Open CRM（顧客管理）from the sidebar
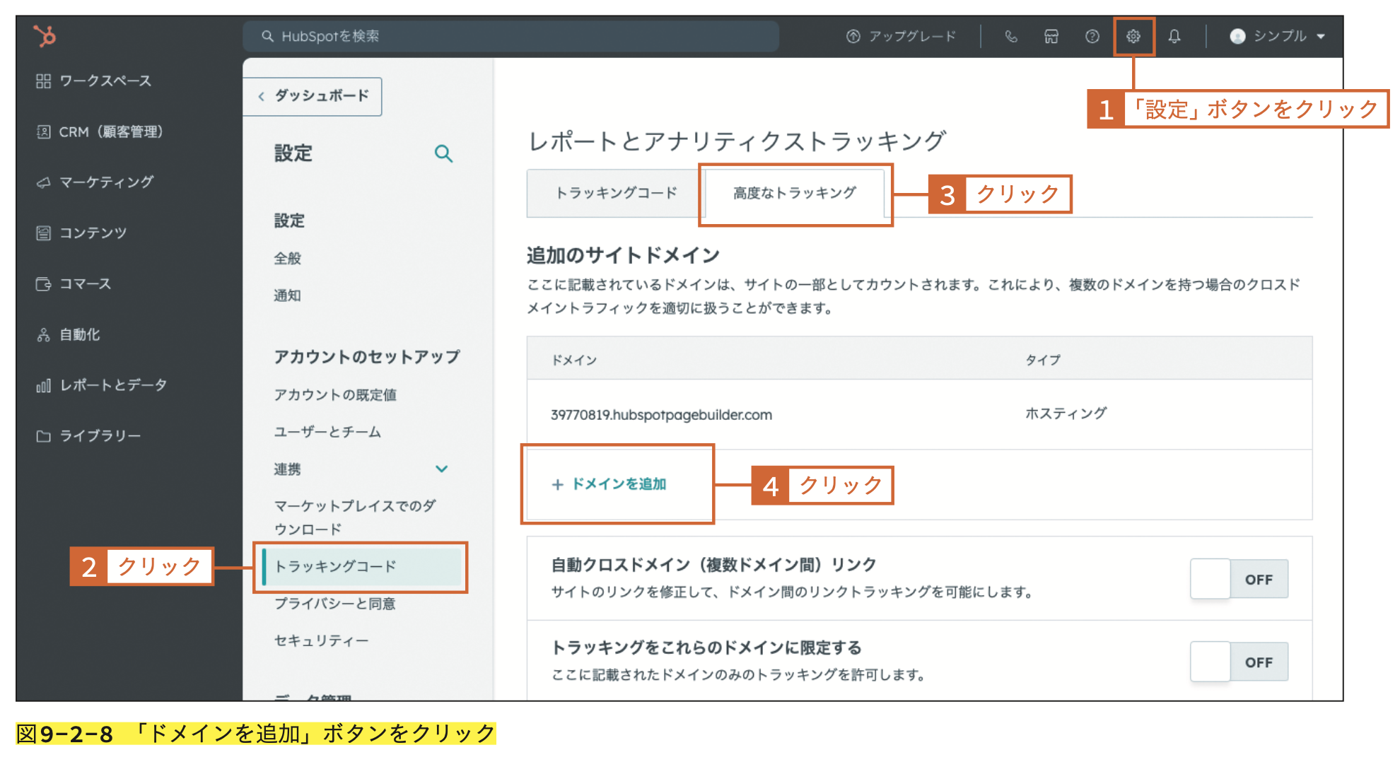Screen dimensions: 1400x762 point(99,131)
